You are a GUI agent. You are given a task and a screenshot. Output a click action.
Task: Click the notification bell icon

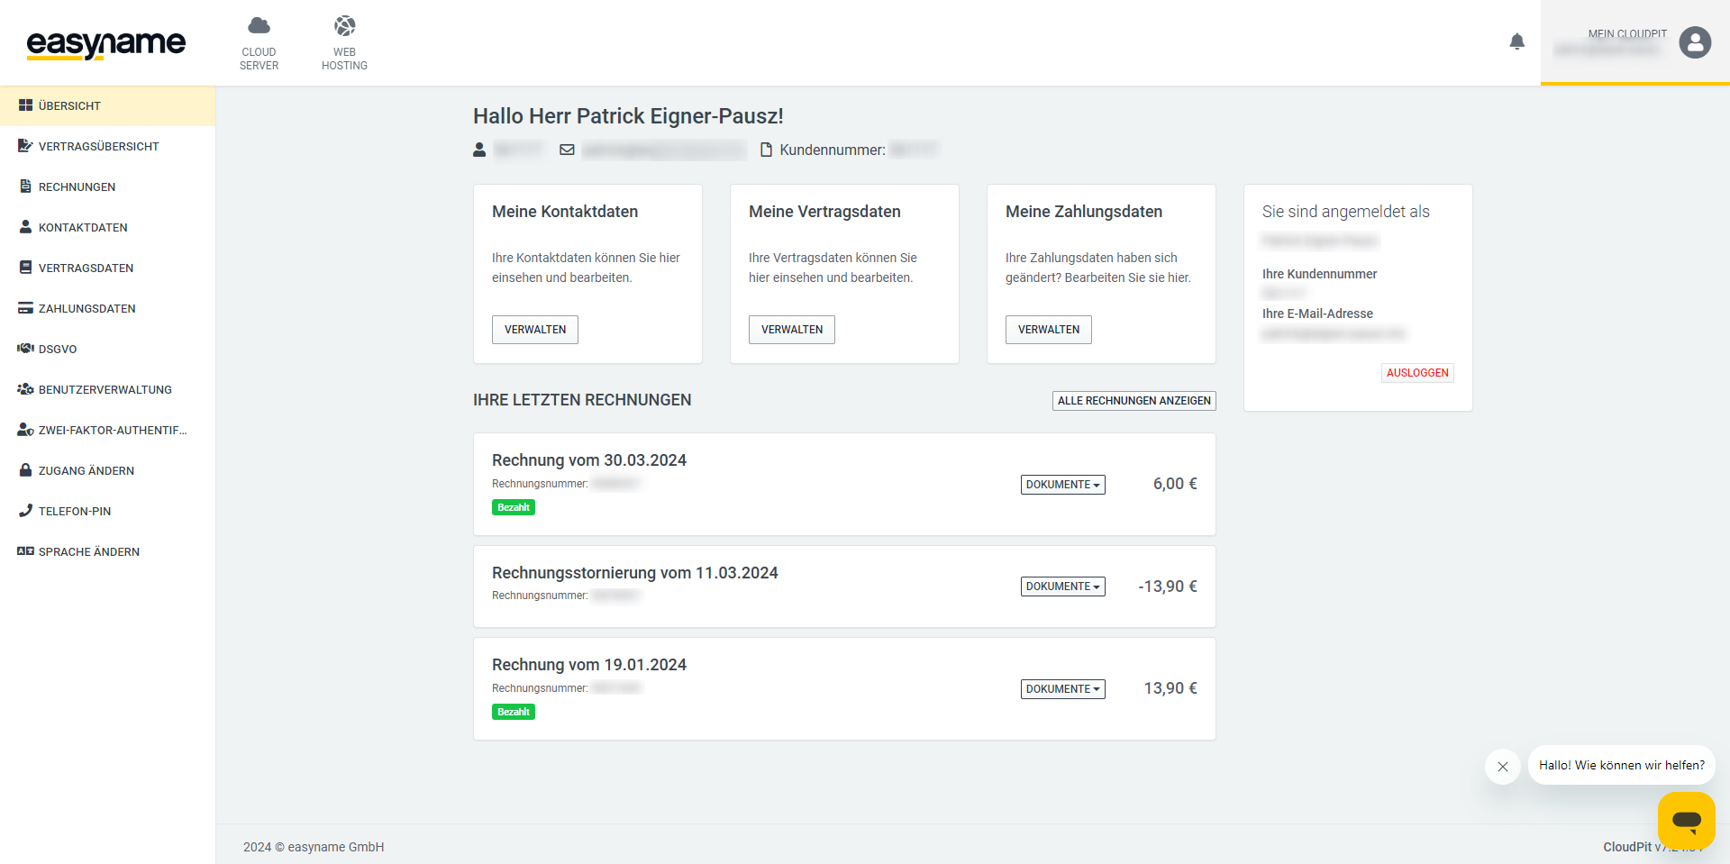1516,41
